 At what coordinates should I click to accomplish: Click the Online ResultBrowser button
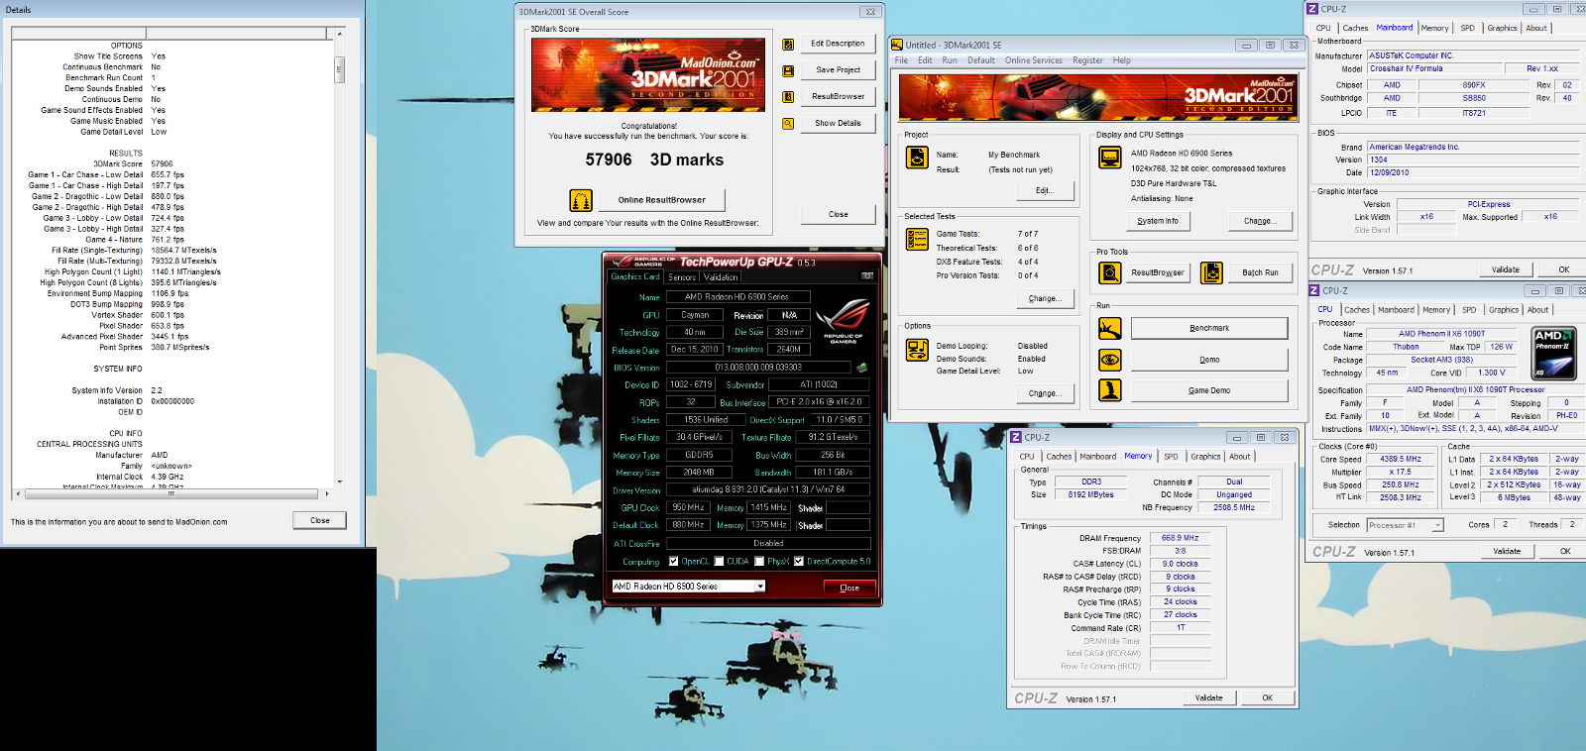point(661,200)
